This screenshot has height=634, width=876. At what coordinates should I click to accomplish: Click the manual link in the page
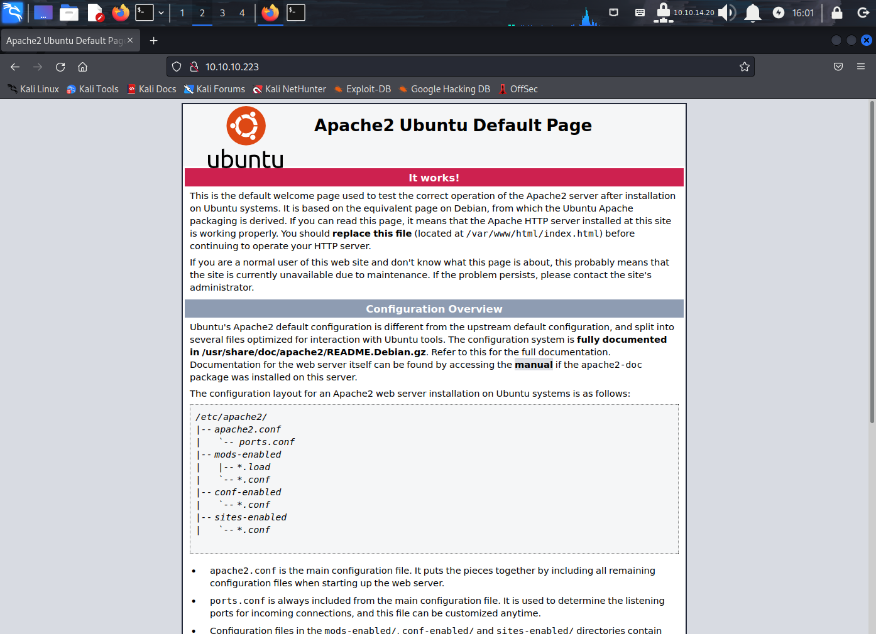coord(534,365)
